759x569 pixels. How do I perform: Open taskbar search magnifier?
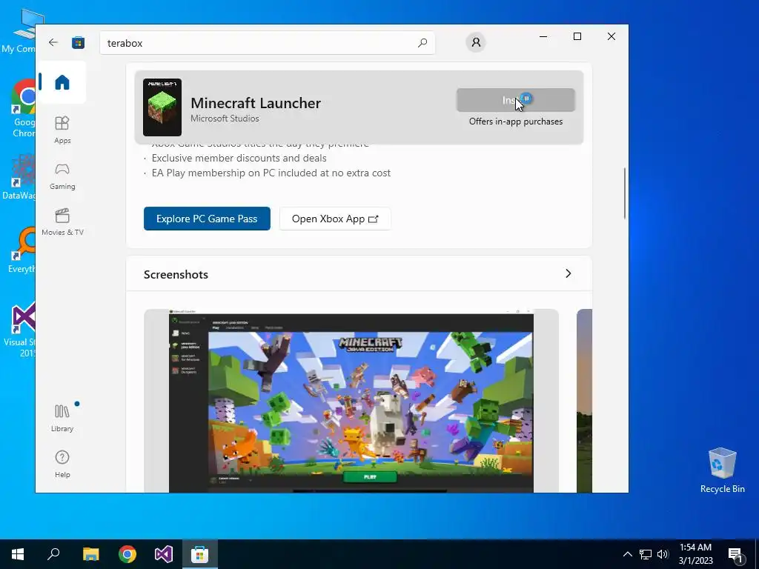tap(53, 554)
